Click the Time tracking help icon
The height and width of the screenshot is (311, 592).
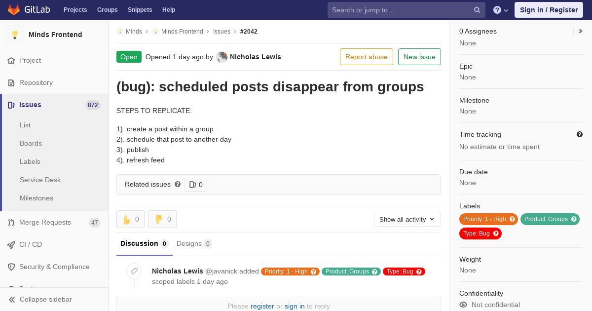(x=580, y=134)
